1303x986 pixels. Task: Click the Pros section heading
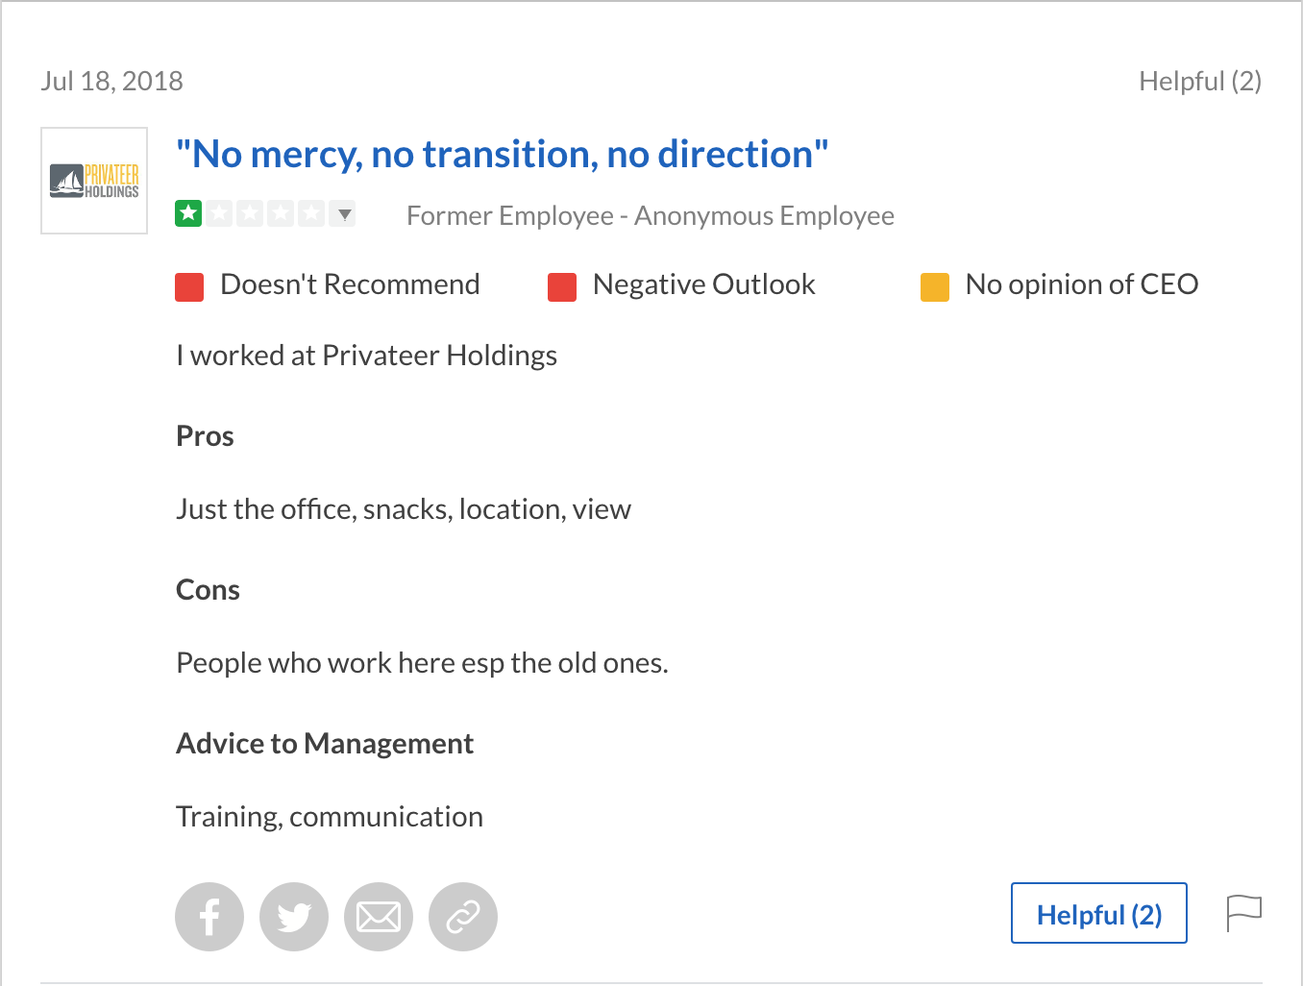[205, 436]
